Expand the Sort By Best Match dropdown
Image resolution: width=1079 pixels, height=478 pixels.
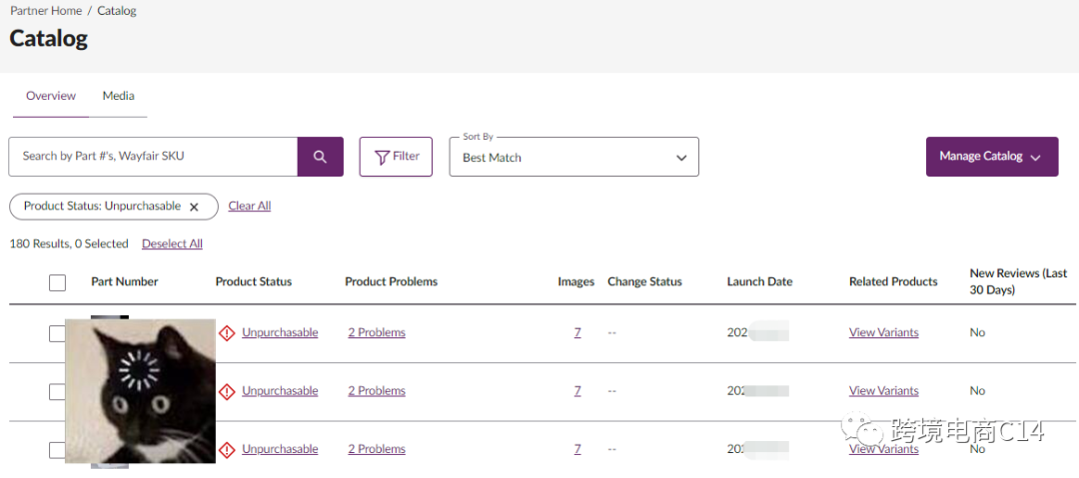tap(573, 157)
